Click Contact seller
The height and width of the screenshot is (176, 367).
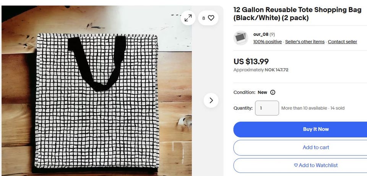click(x=342, y=42)
